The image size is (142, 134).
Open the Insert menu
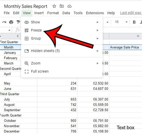(x=39, y=13)
